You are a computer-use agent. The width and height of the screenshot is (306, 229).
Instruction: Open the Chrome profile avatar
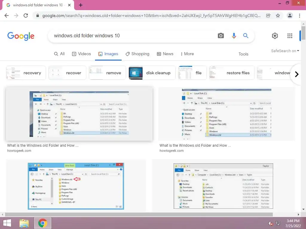pyautogui.click(x=290, y=16)
